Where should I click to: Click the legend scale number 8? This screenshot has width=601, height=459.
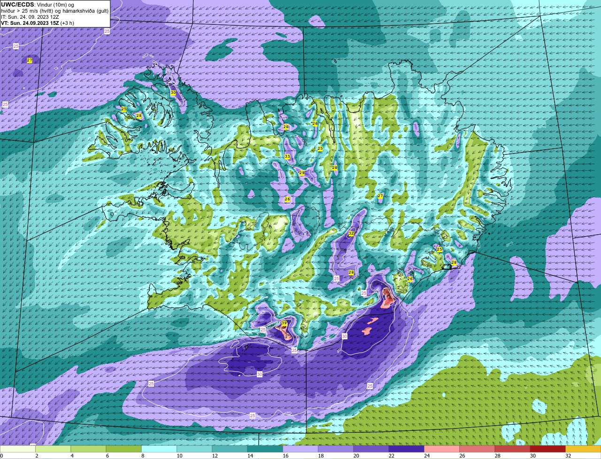pyautogui.click(x=142, y=455)
